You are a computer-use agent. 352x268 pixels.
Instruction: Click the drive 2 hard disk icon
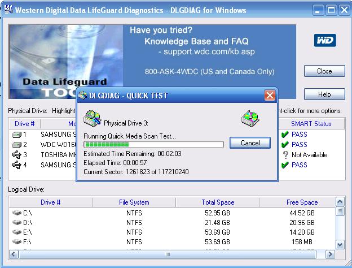click(16, 145)
